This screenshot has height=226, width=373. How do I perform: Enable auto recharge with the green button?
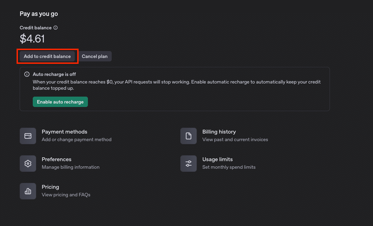[x=60, y=102]
